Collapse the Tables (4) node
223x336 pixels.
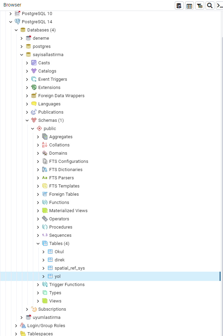pyautogui.click(x=38, y=244)
